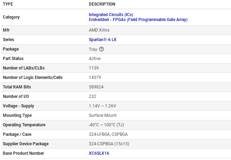Click the Active part status value
The image size is (231, 160).
click(x=94, y=59)
